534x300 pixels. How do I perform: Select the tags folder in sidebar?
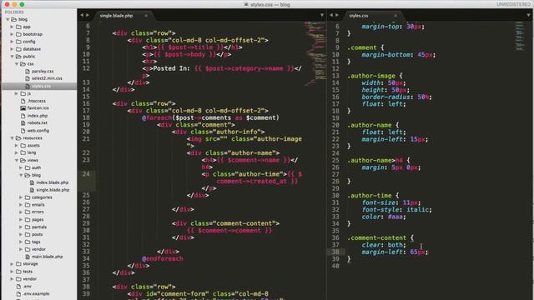click(x=36, y=242)
